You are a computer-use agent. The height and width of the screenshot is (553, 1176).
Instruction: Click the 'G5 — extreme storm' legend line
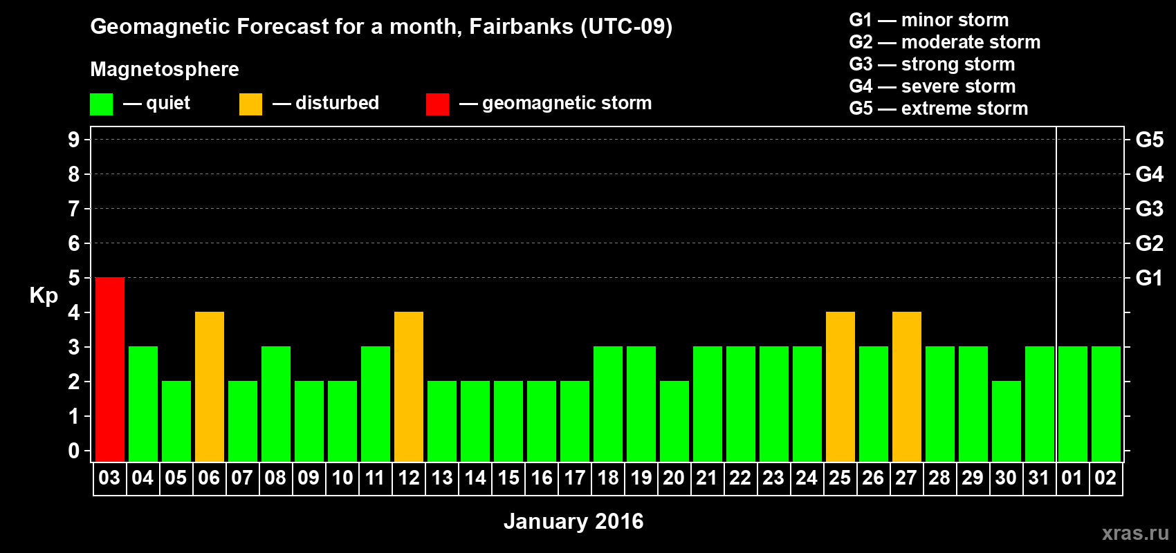(x=939, y=109)
